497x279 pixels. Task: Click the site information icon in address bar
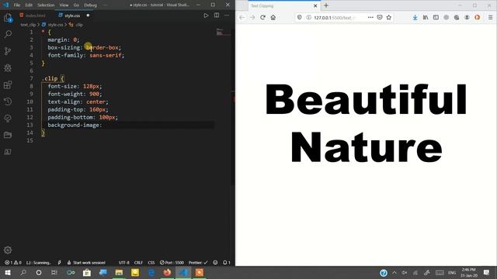coord(308,17)
